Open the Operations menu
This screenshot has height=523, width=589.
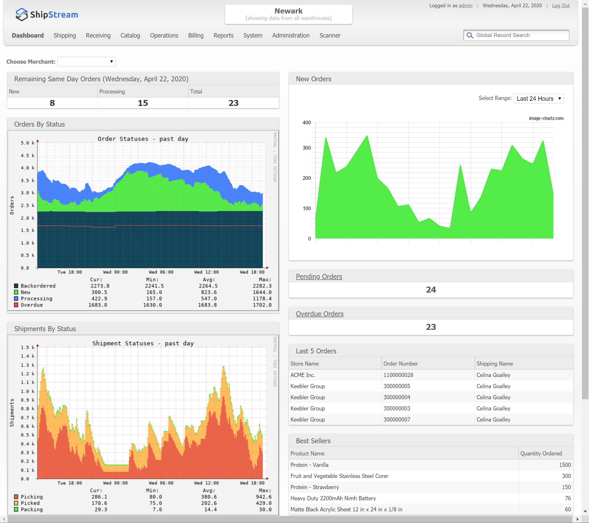coord(164,35)
